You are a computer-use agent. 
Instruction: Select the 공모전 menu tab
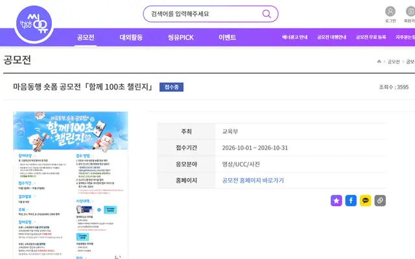(x=86, y=38)
